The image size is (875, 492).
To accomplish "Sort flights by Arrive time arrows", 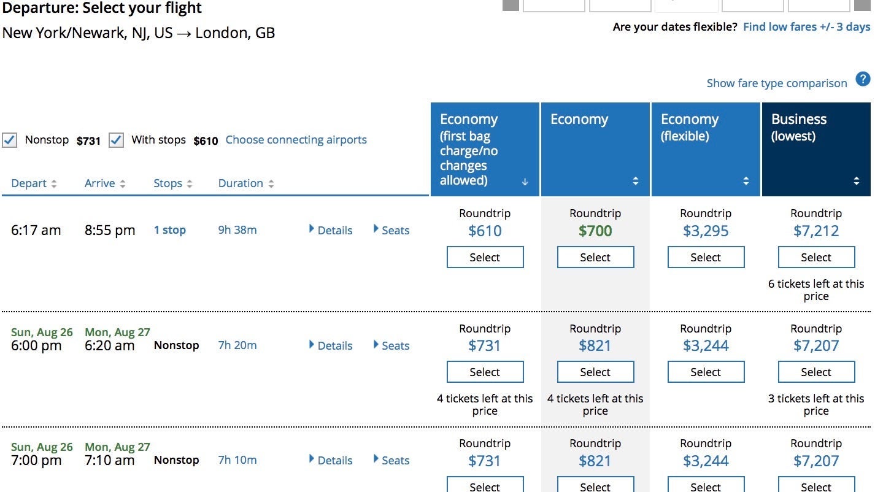I will pyautogui.click(x=123, y=183).
